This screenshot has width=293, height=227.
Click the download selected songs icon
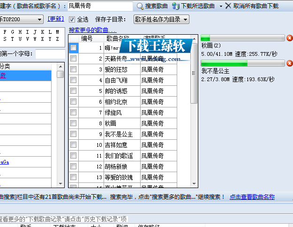176,6
